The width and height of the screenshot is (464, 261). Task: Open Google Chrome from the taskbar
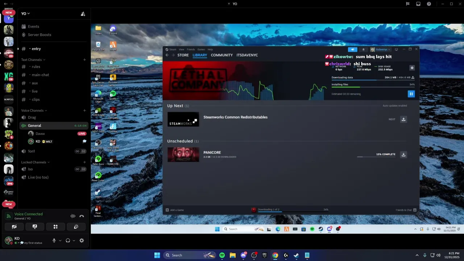275,255
